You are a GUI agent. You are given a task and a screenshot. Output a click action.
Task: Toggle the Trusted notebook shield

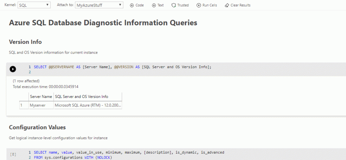tap(180, 5)
